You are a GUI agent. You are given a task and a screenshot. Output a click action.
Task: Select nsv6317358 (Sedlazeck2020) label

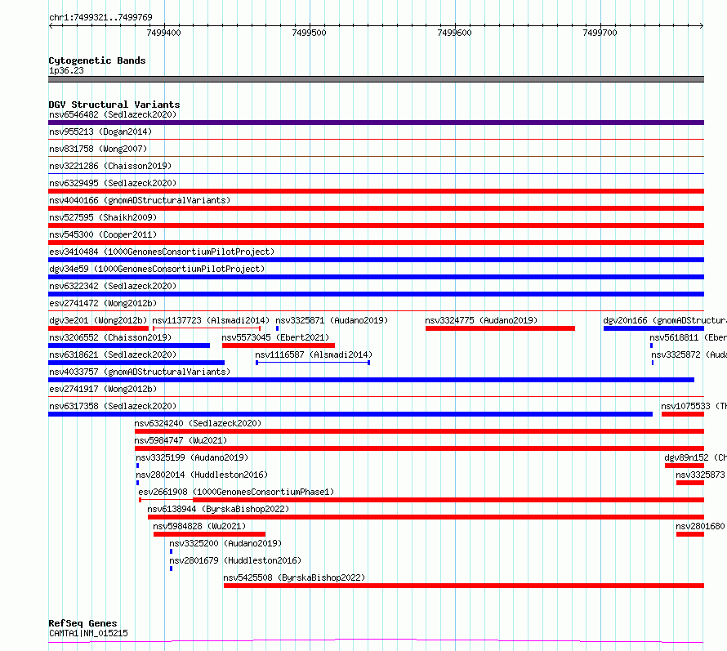pyautogui.click(x=113, y=406)
